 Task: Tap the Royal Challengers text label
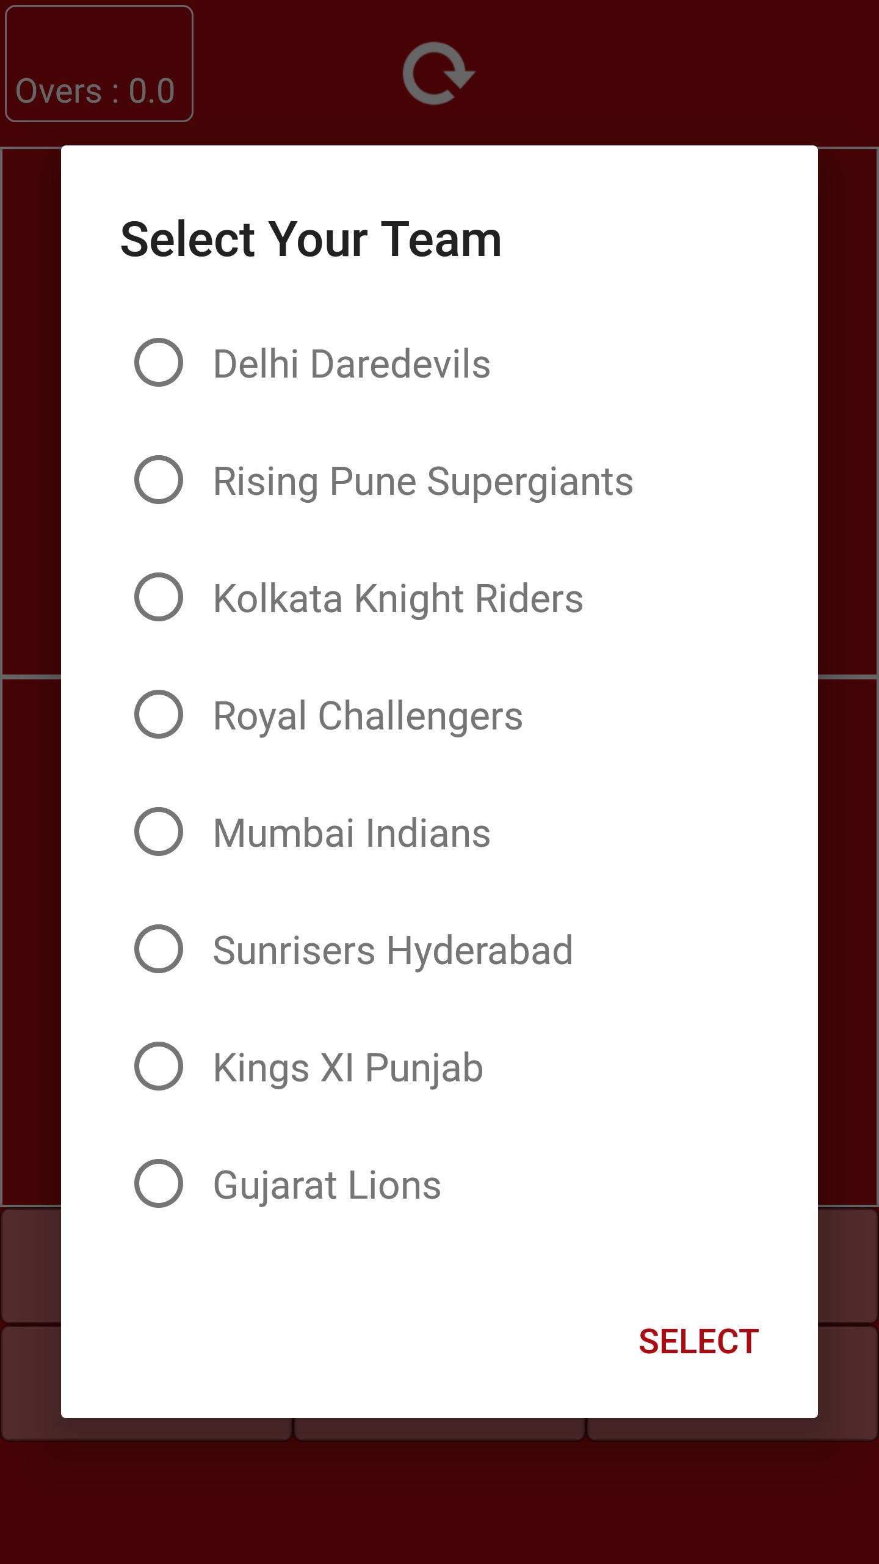tap(367, 716)
